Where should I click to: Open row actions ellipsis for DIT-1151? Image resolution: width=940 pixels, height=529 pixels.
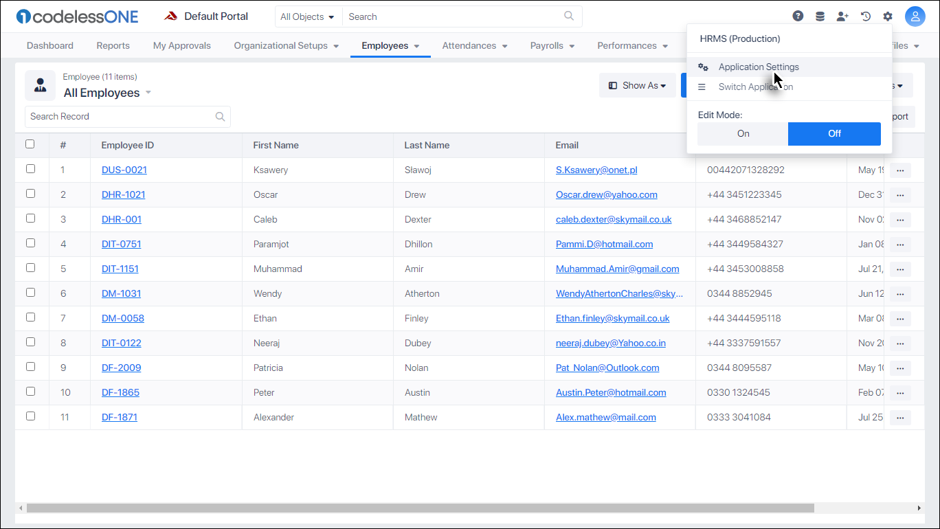point(900,269)
